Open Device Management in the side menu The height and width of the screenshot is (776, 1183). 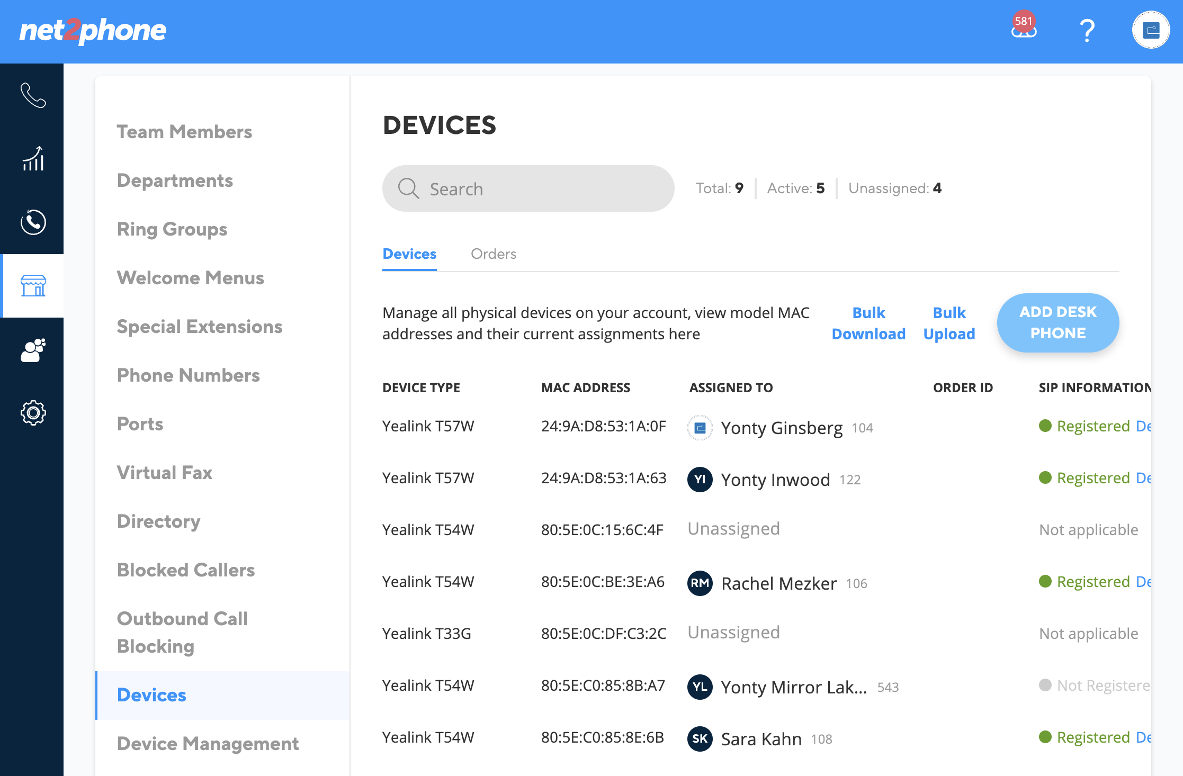pyautogui.click(x=208, y=744)
